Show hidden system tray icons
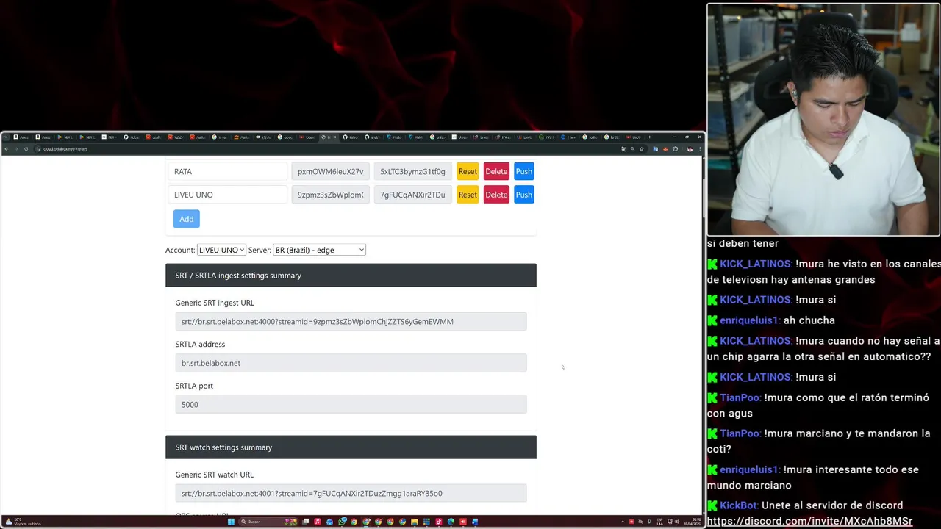The image size is (941, 529). coord(623,522)
